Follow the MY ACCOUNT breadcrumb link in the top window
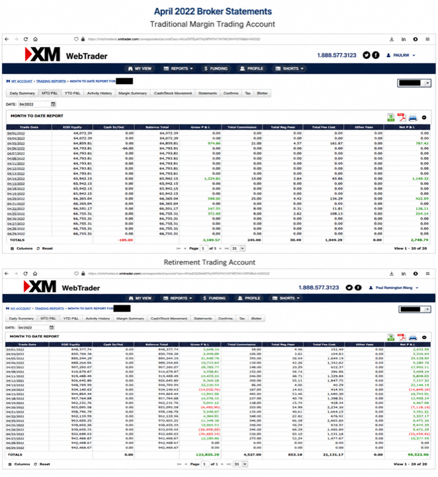The image size is (438, 477). click(22, 81)
